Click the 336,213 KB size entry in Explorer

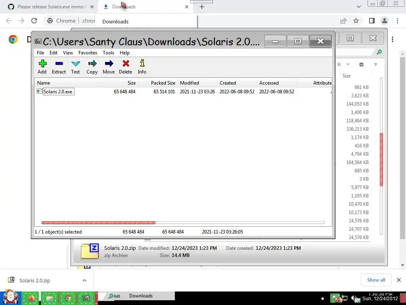[x=357, y=129]
